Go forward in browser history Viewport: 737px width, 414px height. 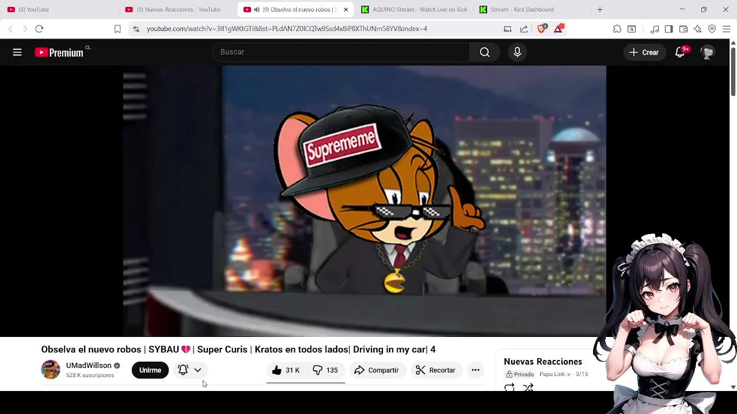pos(25,29)
